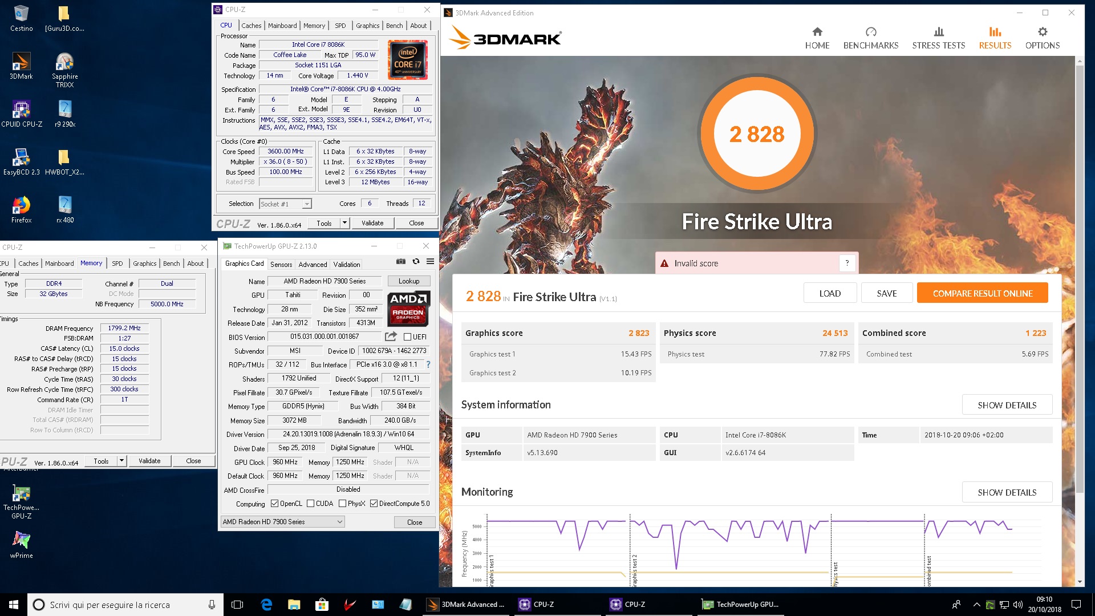Open GPU-Z hamburger menu icon
Screen dimensions: 1095x616
point(430,261)
